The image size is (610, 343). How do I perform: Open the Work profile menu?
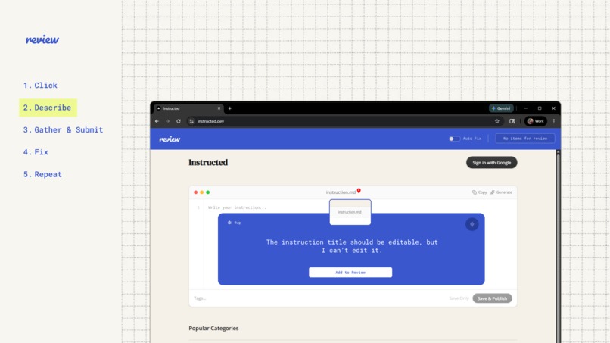pyautogui.click(x=536, y=121)
